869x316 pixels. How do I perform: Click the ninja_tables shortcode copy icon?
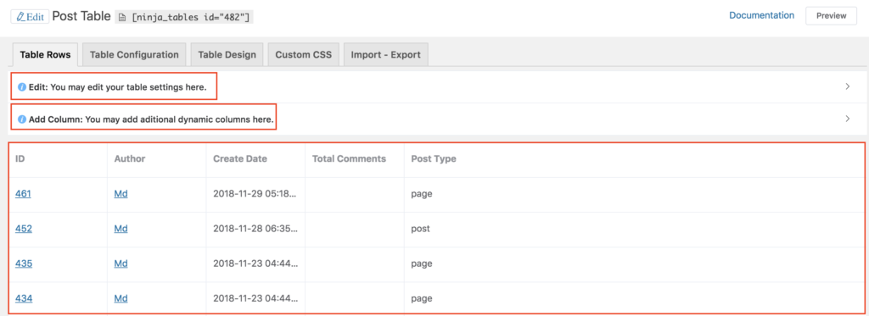pyautogui.click(x=122, y=18)
